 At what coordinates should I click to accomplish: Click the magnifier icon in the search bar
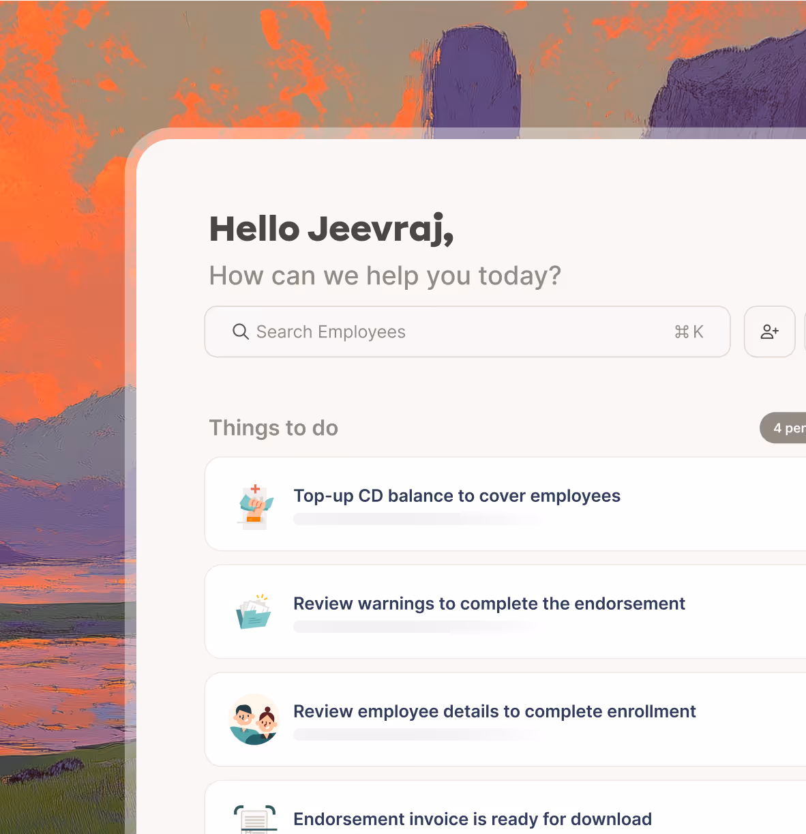pyautogui.click(x=241, y=331)
